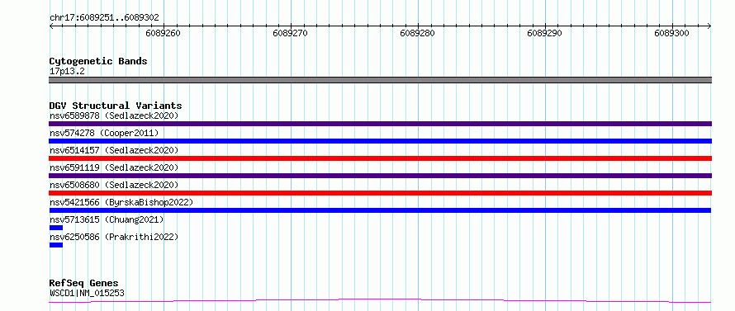Click the chr17:6089251..6089302 region label

[x=104, y=18]
